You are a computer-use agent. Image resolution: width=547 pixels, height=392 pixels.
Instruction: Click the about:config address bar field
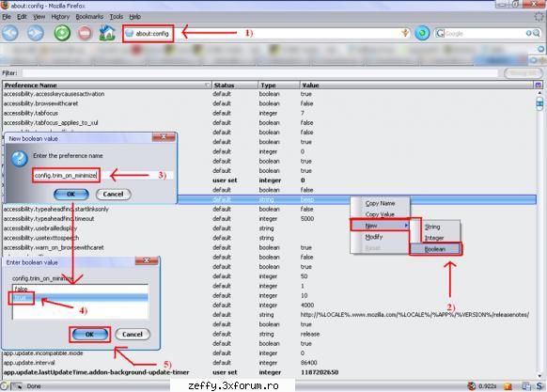pos(265,34)
